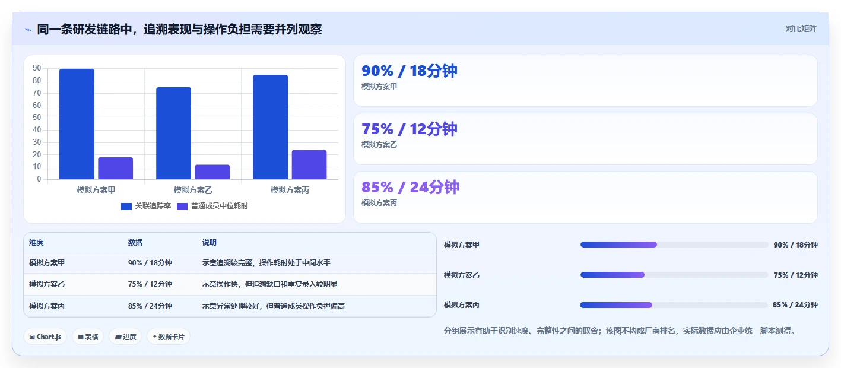Click the 维度 column header
Screen dimensions: 841x368
[36, 243]
